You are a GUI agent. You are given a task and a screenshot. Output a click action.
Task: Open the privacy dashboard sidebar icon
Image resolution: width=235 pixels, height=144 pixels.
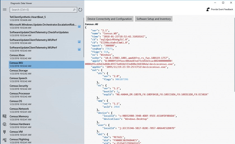click(4, 116)
